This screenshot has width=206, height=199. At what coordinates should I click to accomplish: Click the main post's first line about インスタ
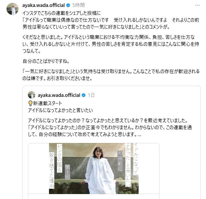coord(62,13)
